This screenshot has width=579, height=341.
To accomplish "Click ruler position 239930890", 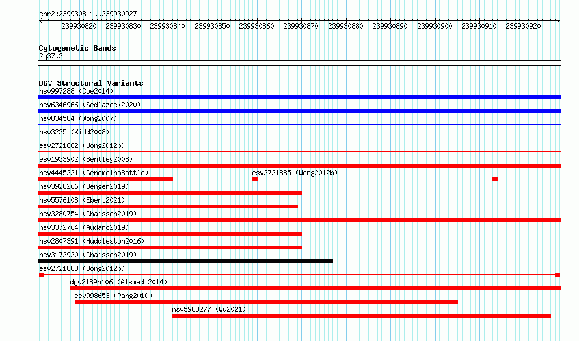I will [x=390, y=26].
